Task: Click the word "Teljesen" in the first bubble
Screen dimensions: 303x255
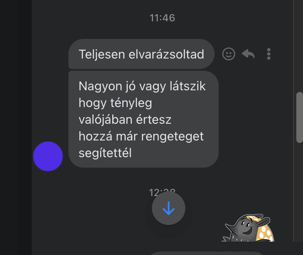Action: click(102, 54)
